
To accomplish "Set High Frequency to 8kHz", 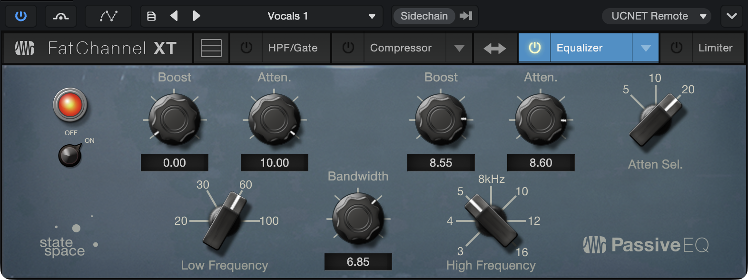I will click(492, 179).
